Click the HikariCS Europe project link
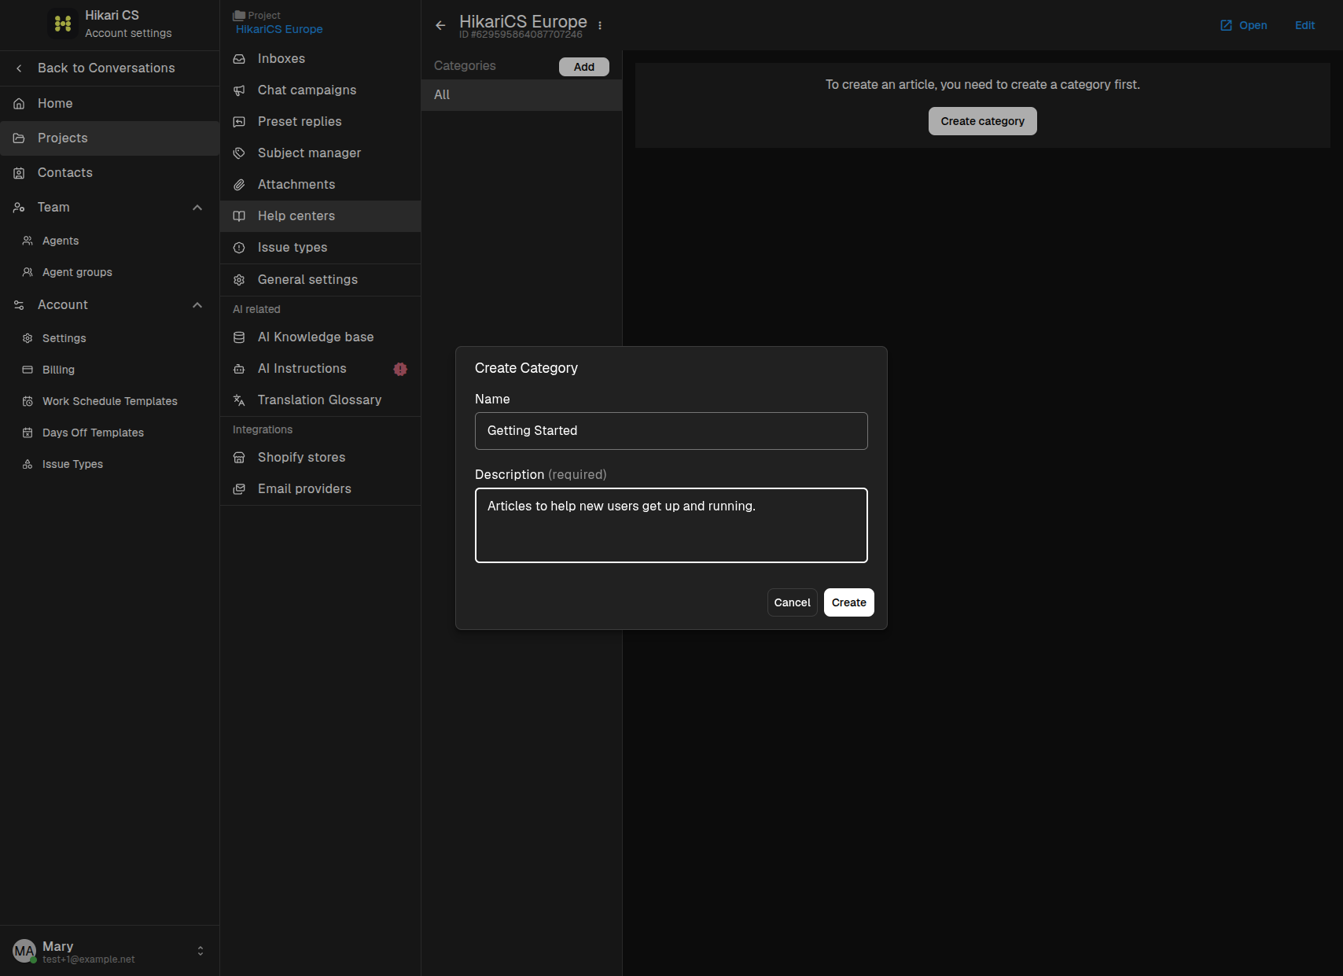The height and width of the screenshot is (976, 1343). pyautogui.click(x=279, y=29)
